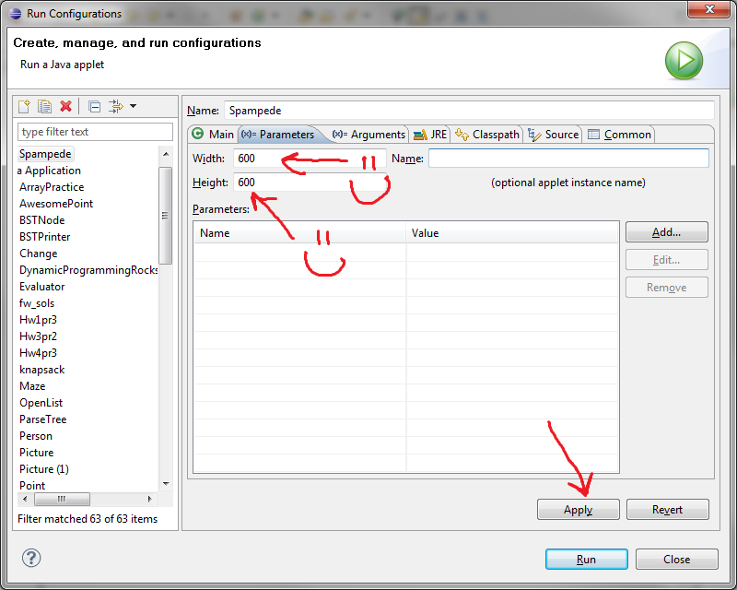This screenshot has height=590, width=737.
Task: Open the Classpath tab
Action: (487, 135)
